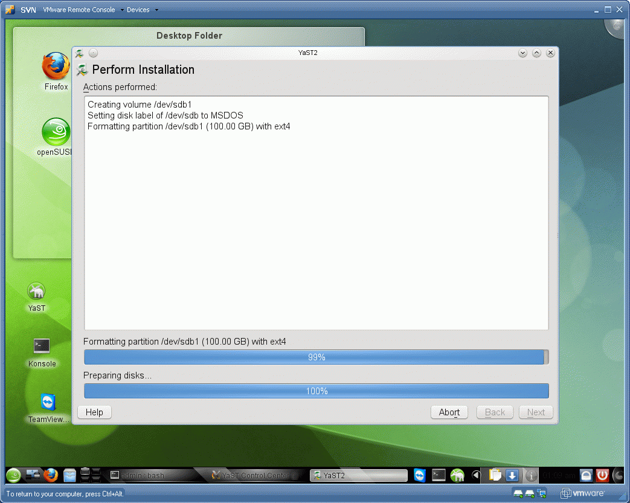Click the 100% Preparing disks progress bar

[316, 391]
